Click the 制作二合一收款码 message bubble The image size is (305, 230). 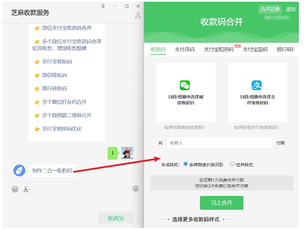(x=52, y=171)
